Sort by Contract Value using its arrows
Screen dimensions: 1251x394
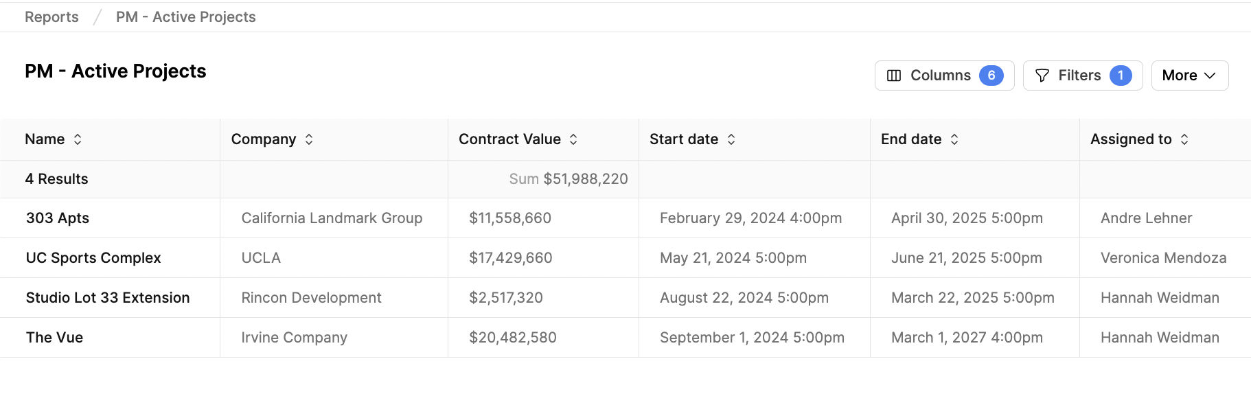click(x=573, y=139)
